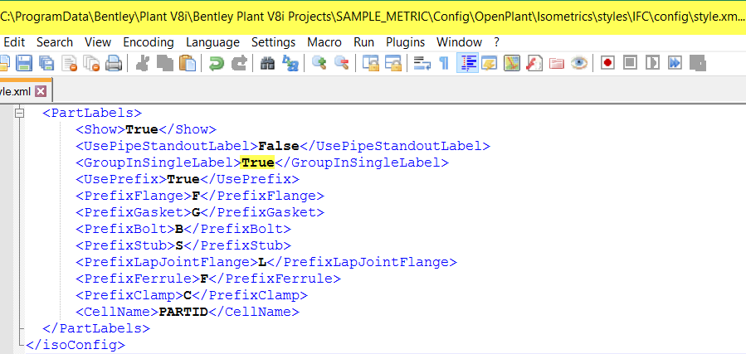Open the Settings menu
746x354 pixels.
[274, 42]
